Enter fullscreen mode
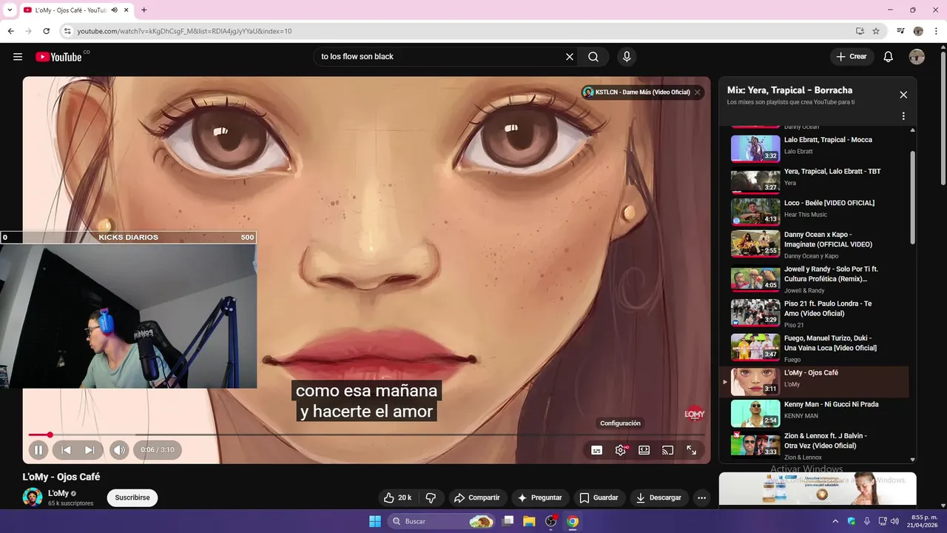 click(x=692, y=450)
